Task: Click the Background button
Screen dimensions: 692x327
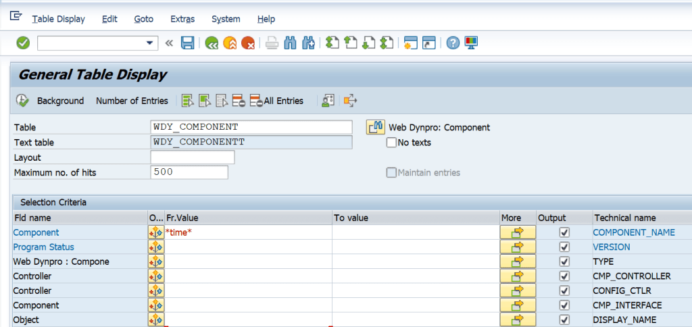Action: point(60,101)
